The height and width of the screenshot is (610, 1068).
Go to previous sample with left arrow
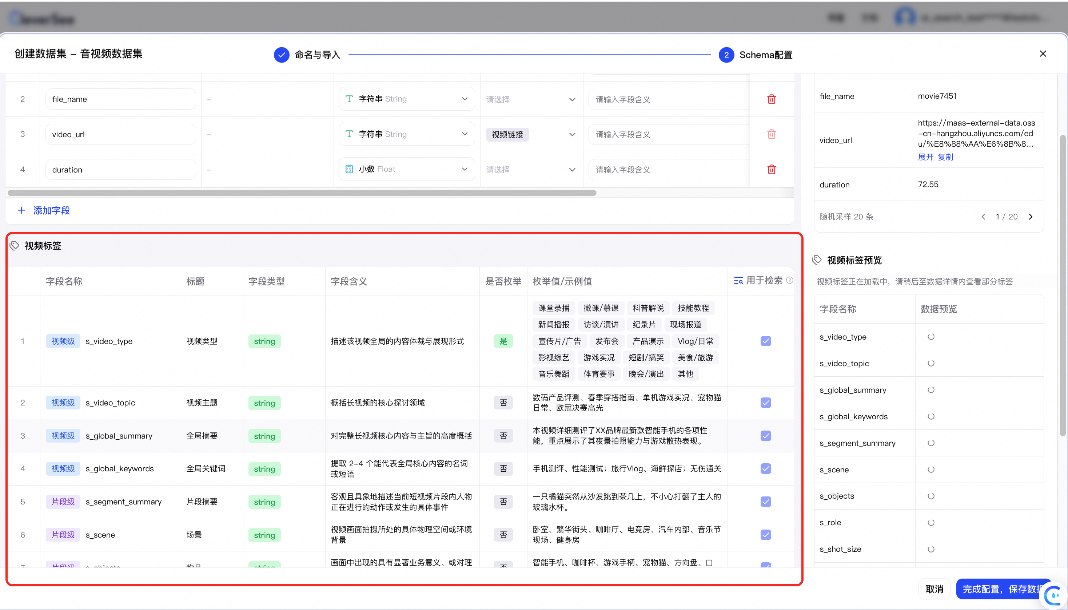(984, 217)
